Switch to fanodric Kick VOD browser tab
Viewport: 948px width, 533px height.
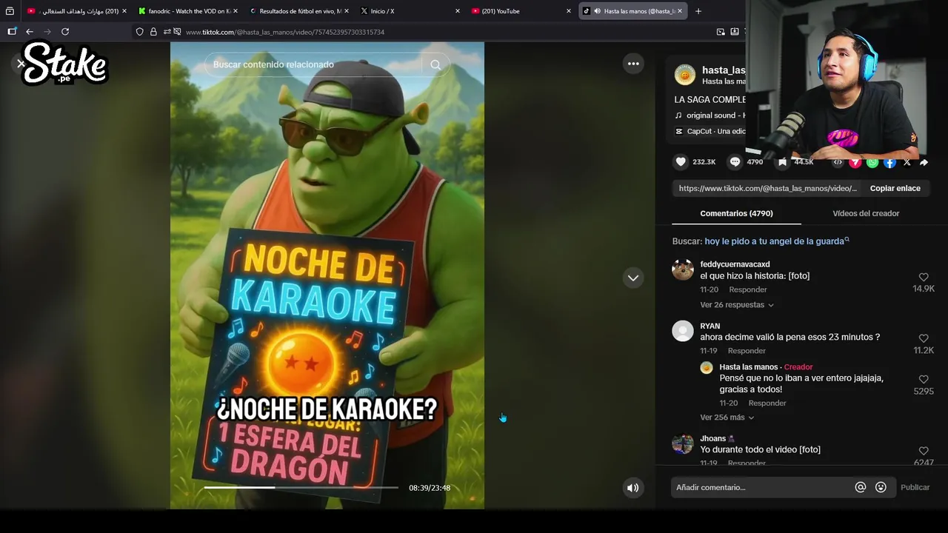click(189, 11)
